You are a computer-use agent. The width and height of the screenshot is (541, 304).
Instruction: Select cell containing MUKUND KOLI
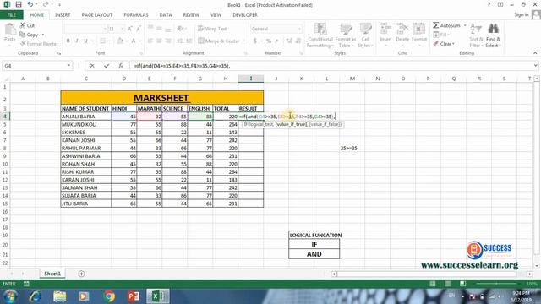(86, 124)
